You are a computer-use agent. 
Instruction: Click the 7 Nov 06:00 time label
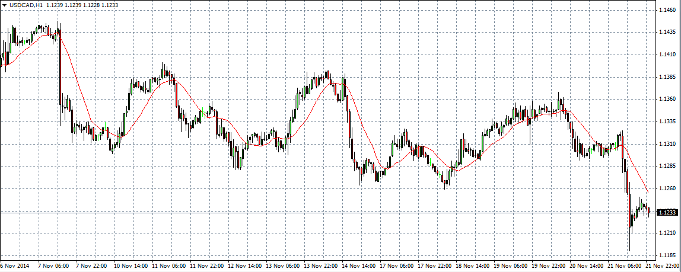53,265
